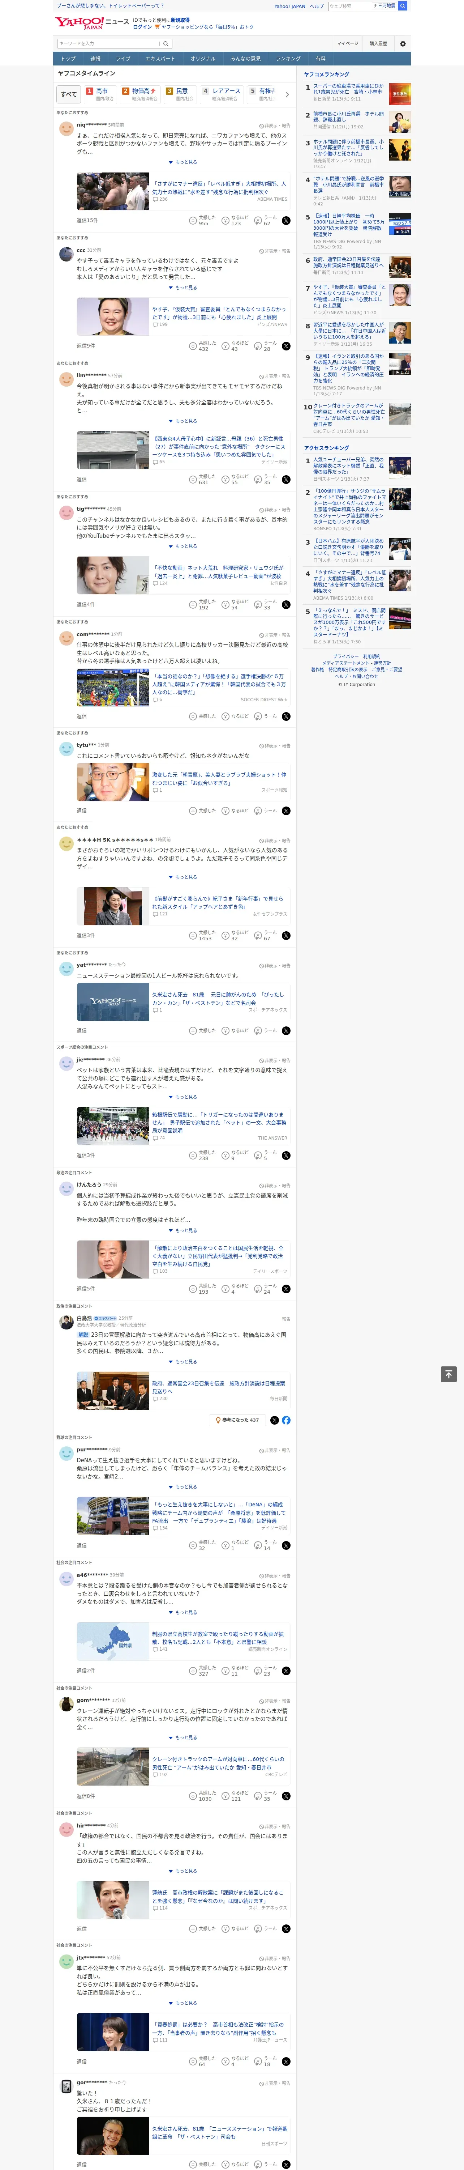The image size is (464, 2170).
Task: Open the 有料 navigation tab
Action: click(320, 59)
